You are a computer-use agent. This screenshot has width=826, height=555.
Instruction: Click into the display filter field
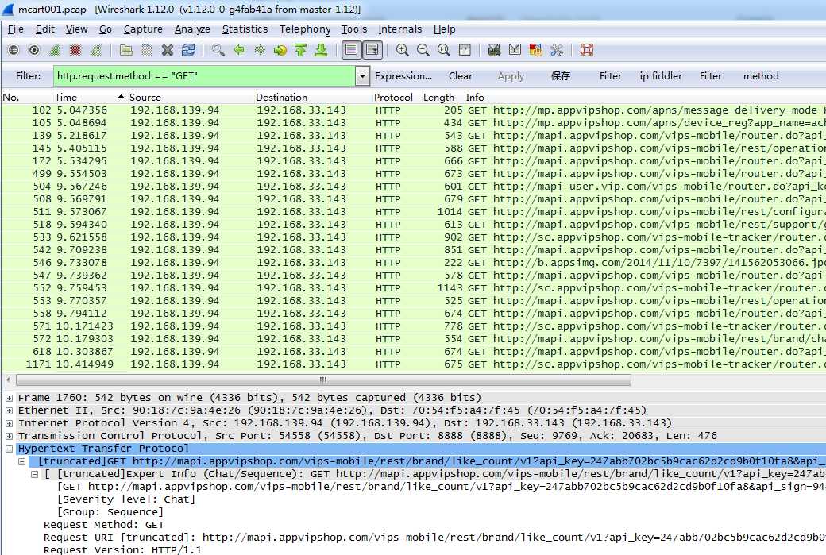204,75
